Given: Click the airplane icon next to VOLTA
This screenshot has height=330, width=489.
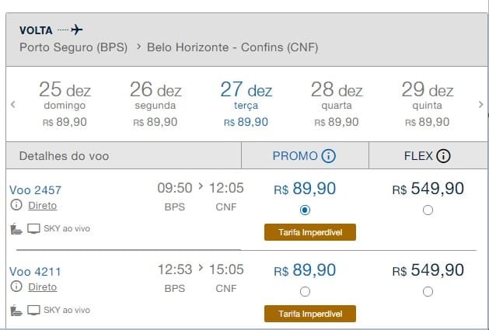Looking at the screenshot, I should (77, 30).
